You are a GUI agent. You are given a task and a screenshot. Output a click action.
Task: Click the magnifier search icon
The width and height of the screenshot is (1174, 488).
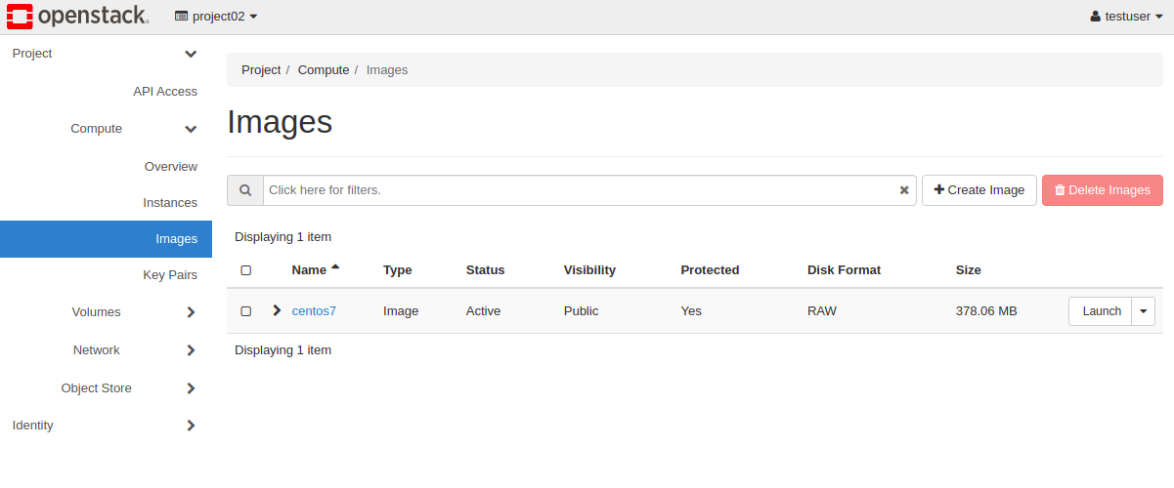[245, 190]
